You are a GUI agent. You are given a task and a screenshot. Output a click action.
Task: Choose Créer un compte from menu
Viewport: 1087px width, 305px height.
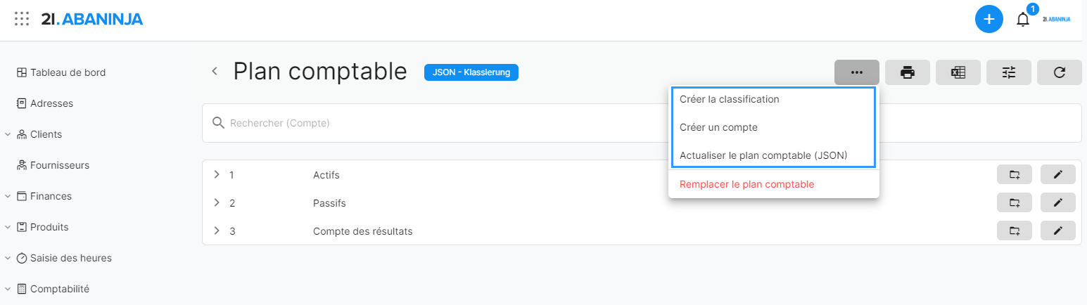pyautogui.click(x=718, y=127)
